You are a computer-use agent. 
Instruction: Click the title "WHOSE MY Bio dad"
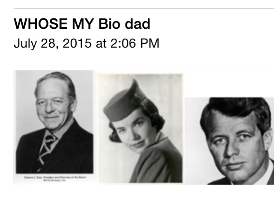coord(82,24)
